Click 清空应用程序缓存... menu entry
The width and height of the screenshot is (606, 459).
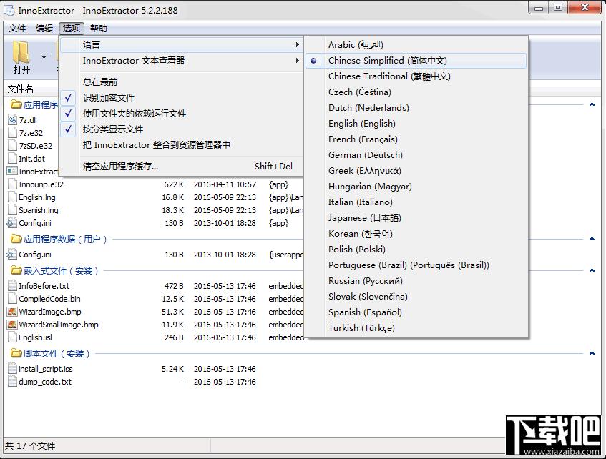coord(120,167)
